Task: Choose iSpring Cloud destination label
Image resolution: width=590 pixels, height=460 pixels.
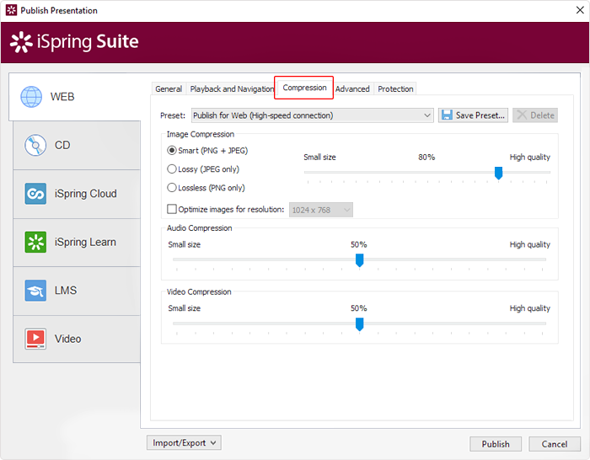Action: coord(86,194)
